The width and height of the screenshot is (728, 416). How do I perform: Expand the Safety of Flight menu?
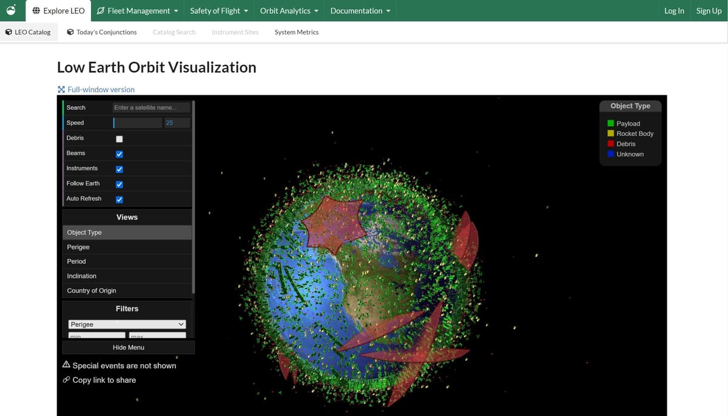(219, 11)
